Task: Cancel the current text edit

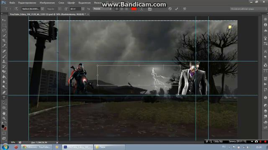Action: coord(170,9)
